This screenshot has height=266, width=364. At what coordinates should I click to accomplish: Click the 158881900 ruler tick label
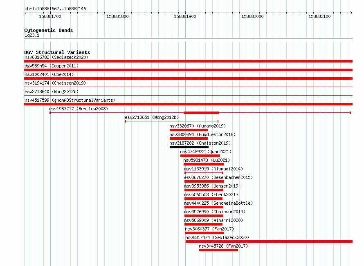tap(185, 16)
